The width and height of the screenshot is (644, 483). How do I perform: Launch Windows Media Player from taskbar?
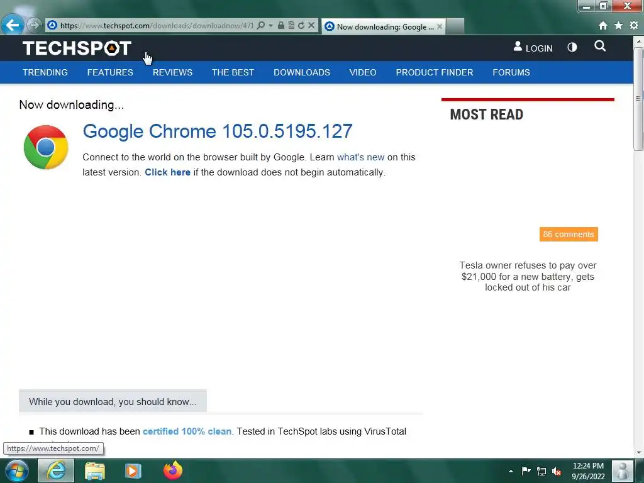click(x=133, y=470)
